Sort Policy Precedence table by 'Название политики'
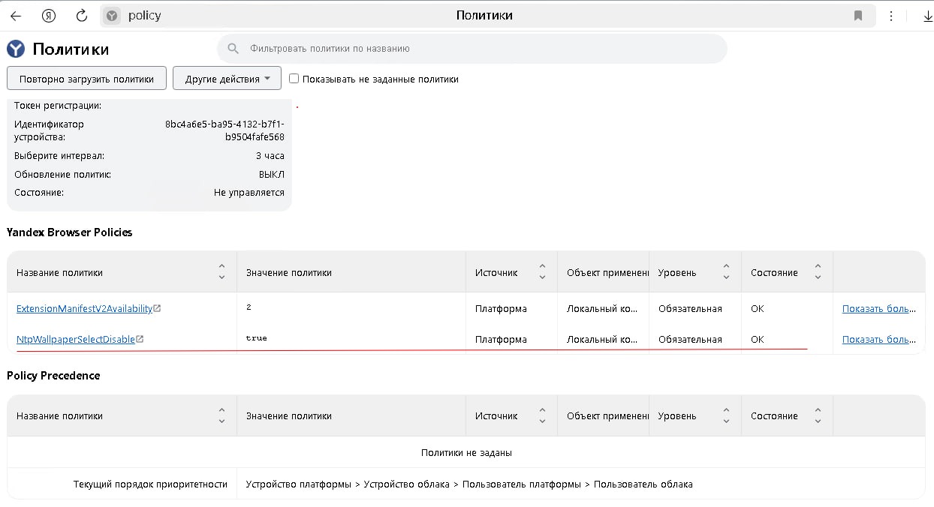 (x=221, y=415)
